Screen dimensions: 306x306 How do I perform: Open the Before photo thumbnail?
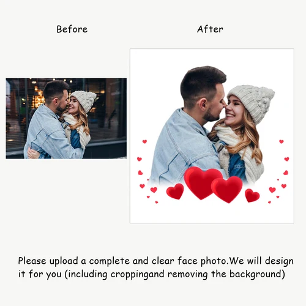point(66,118)
